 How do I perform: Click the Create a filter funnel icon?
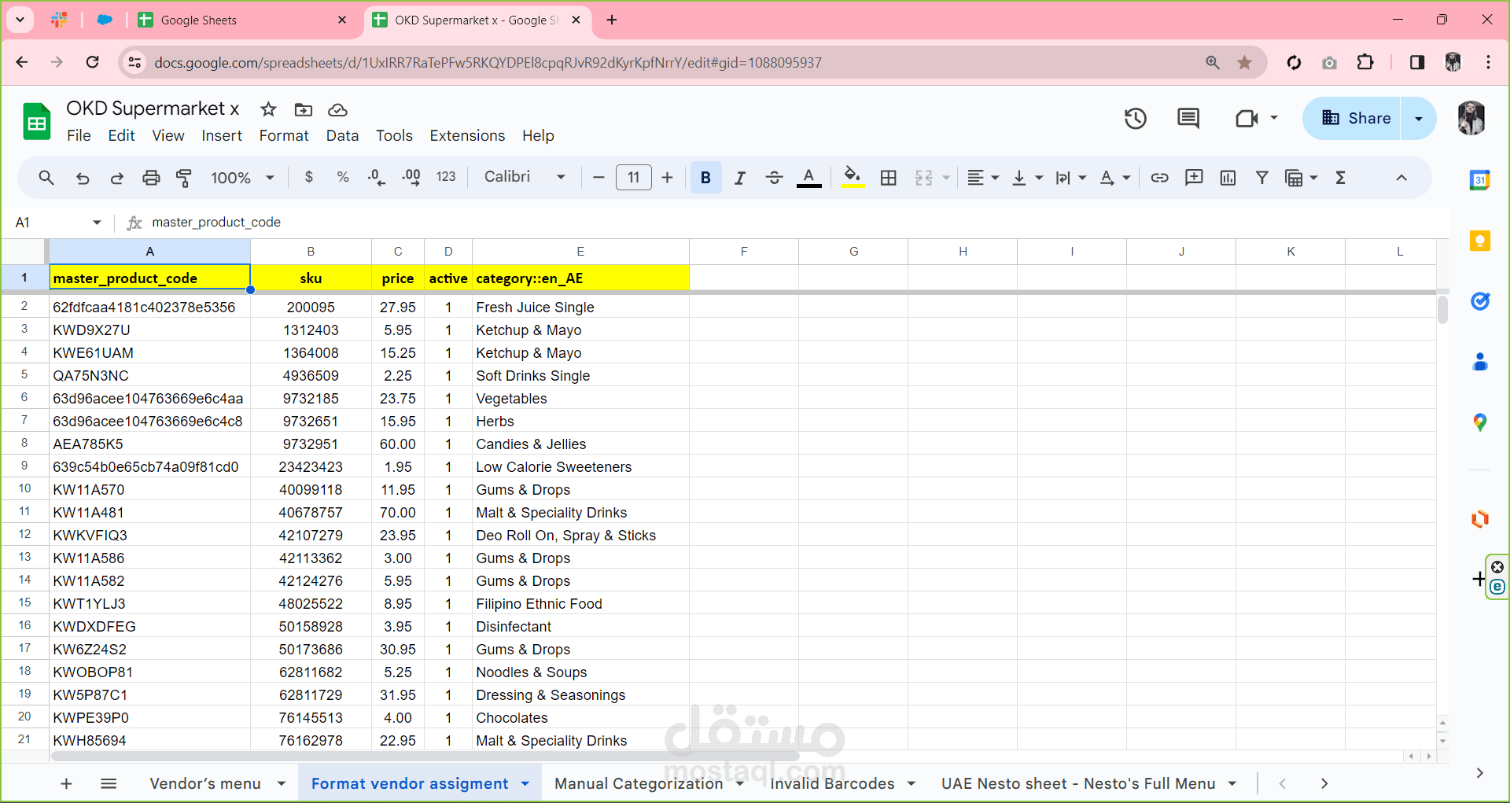(1262, 178)
